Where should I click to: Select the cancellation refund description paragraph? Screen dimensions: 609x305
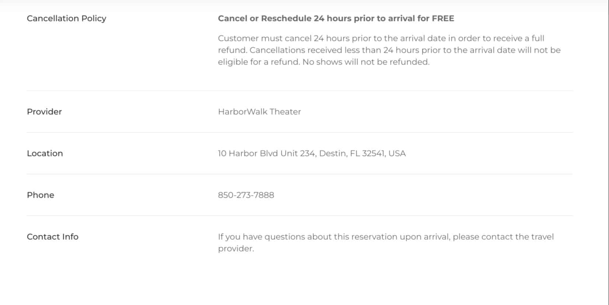(x=389, y=50)
